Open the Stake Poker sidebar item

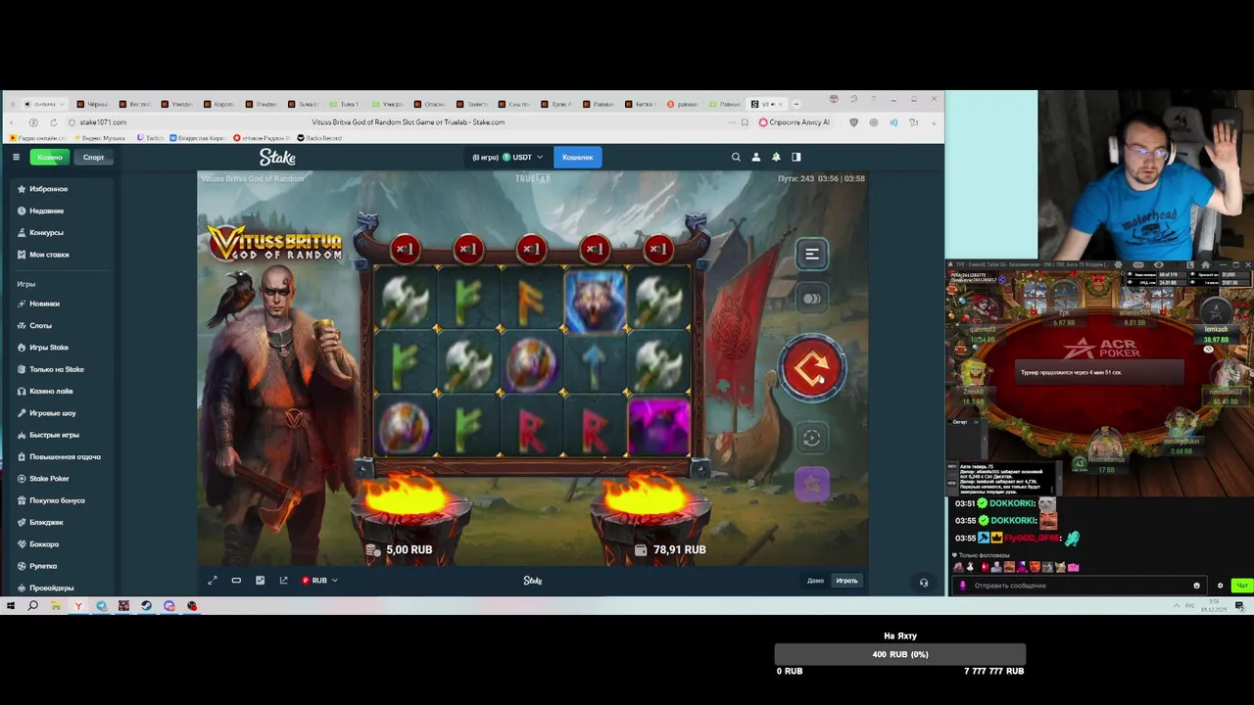(49, 479)
